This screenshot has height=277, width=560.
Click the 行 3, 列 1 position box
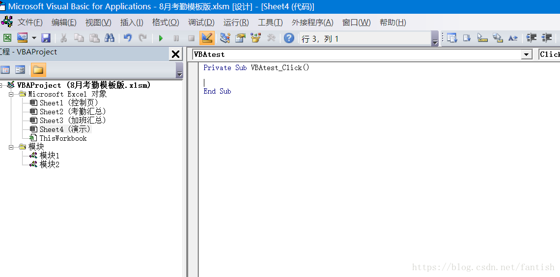tap(365, 39)
